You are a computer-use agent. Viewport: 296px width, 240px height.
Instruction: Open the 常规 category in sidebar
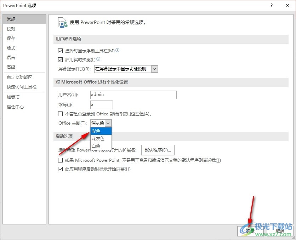[24, 19]
